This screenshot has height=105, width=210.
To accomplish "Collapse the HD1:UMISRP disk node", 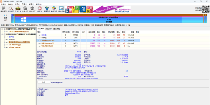I will pyautogui.click(x=2, y=34).
